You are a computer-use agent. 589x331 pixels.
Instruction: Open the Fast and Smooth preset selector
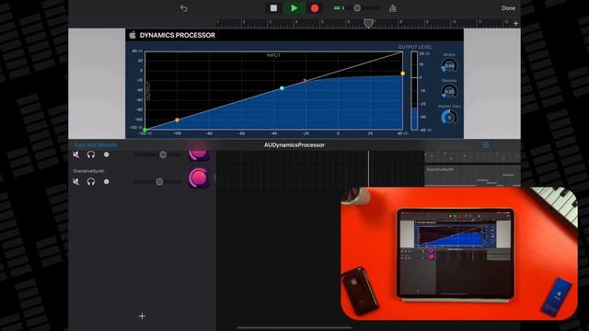(96, 145)
